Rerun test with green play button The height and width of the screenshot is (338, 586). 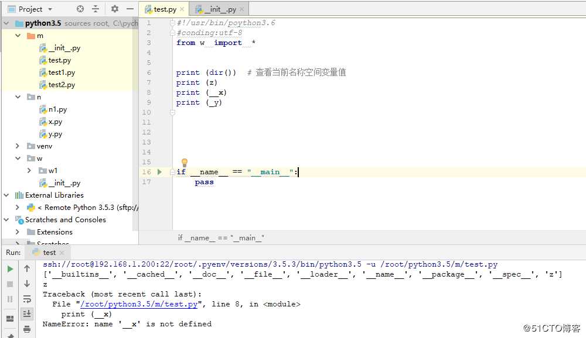pos(10,269)
